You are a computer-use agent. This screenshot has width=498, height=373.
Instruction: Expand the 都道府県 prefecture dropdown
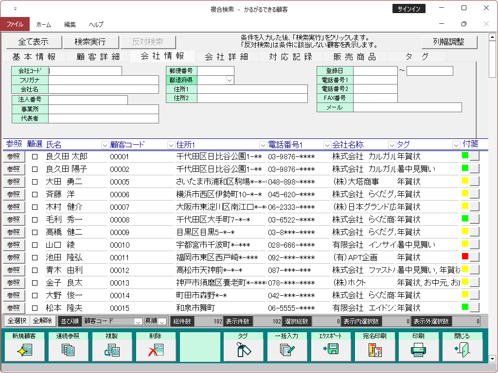pos(230,80)
